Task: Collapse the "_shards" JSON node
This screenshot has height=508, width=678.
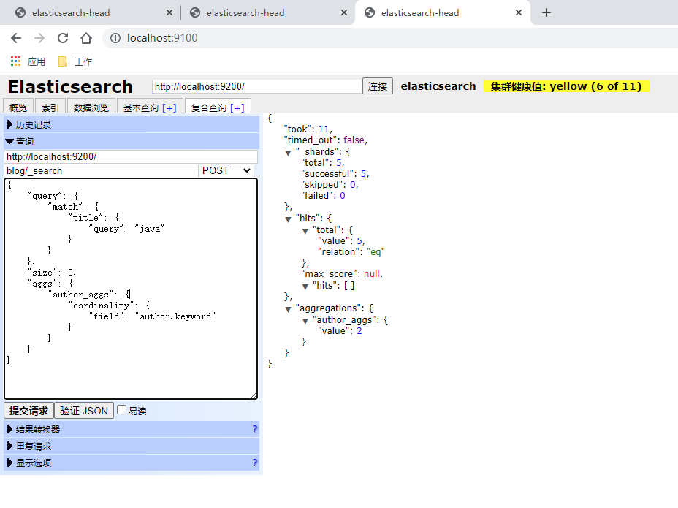Action: pyautogui.click(x=288, y=153)
